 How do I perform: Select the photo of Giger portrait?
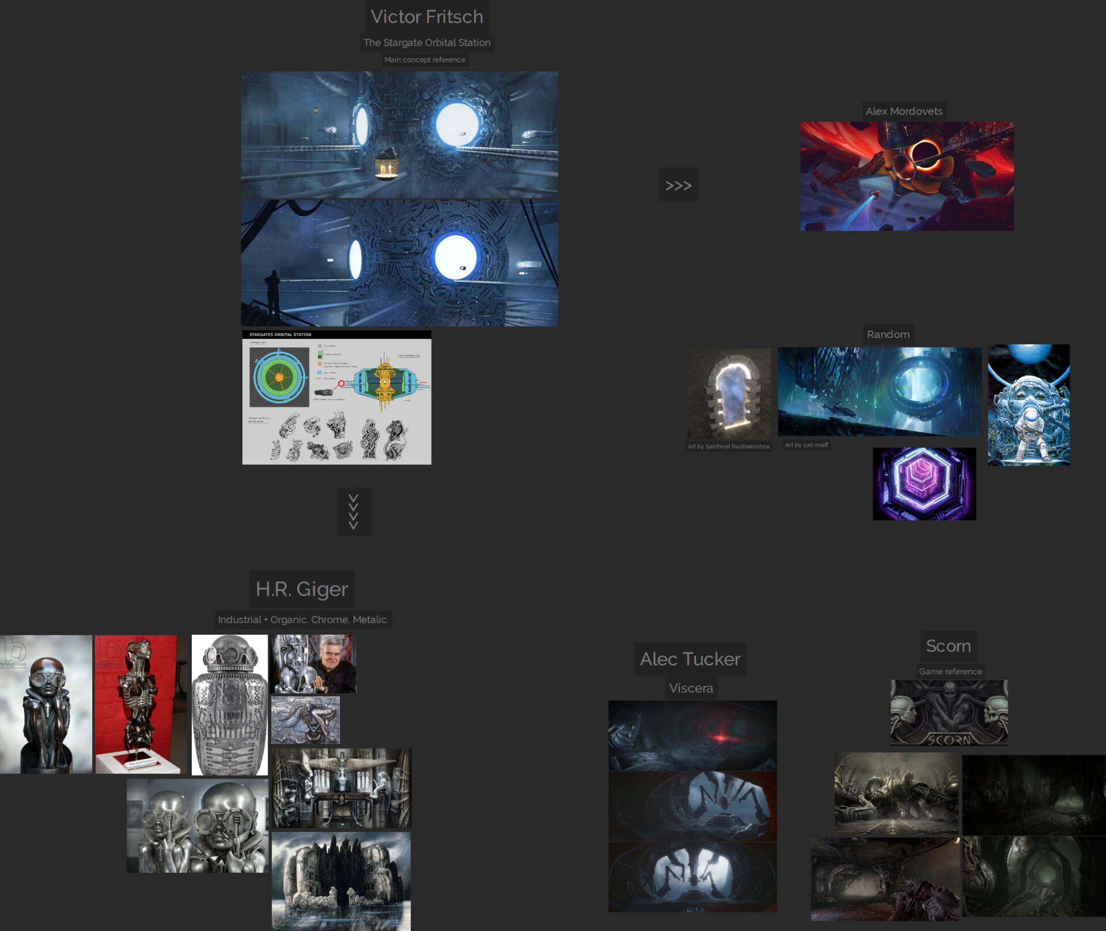[x=314, y=664]
